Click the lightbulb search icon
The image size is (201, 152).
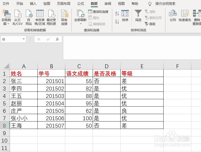pyautogui.click(x=150, y=4)
